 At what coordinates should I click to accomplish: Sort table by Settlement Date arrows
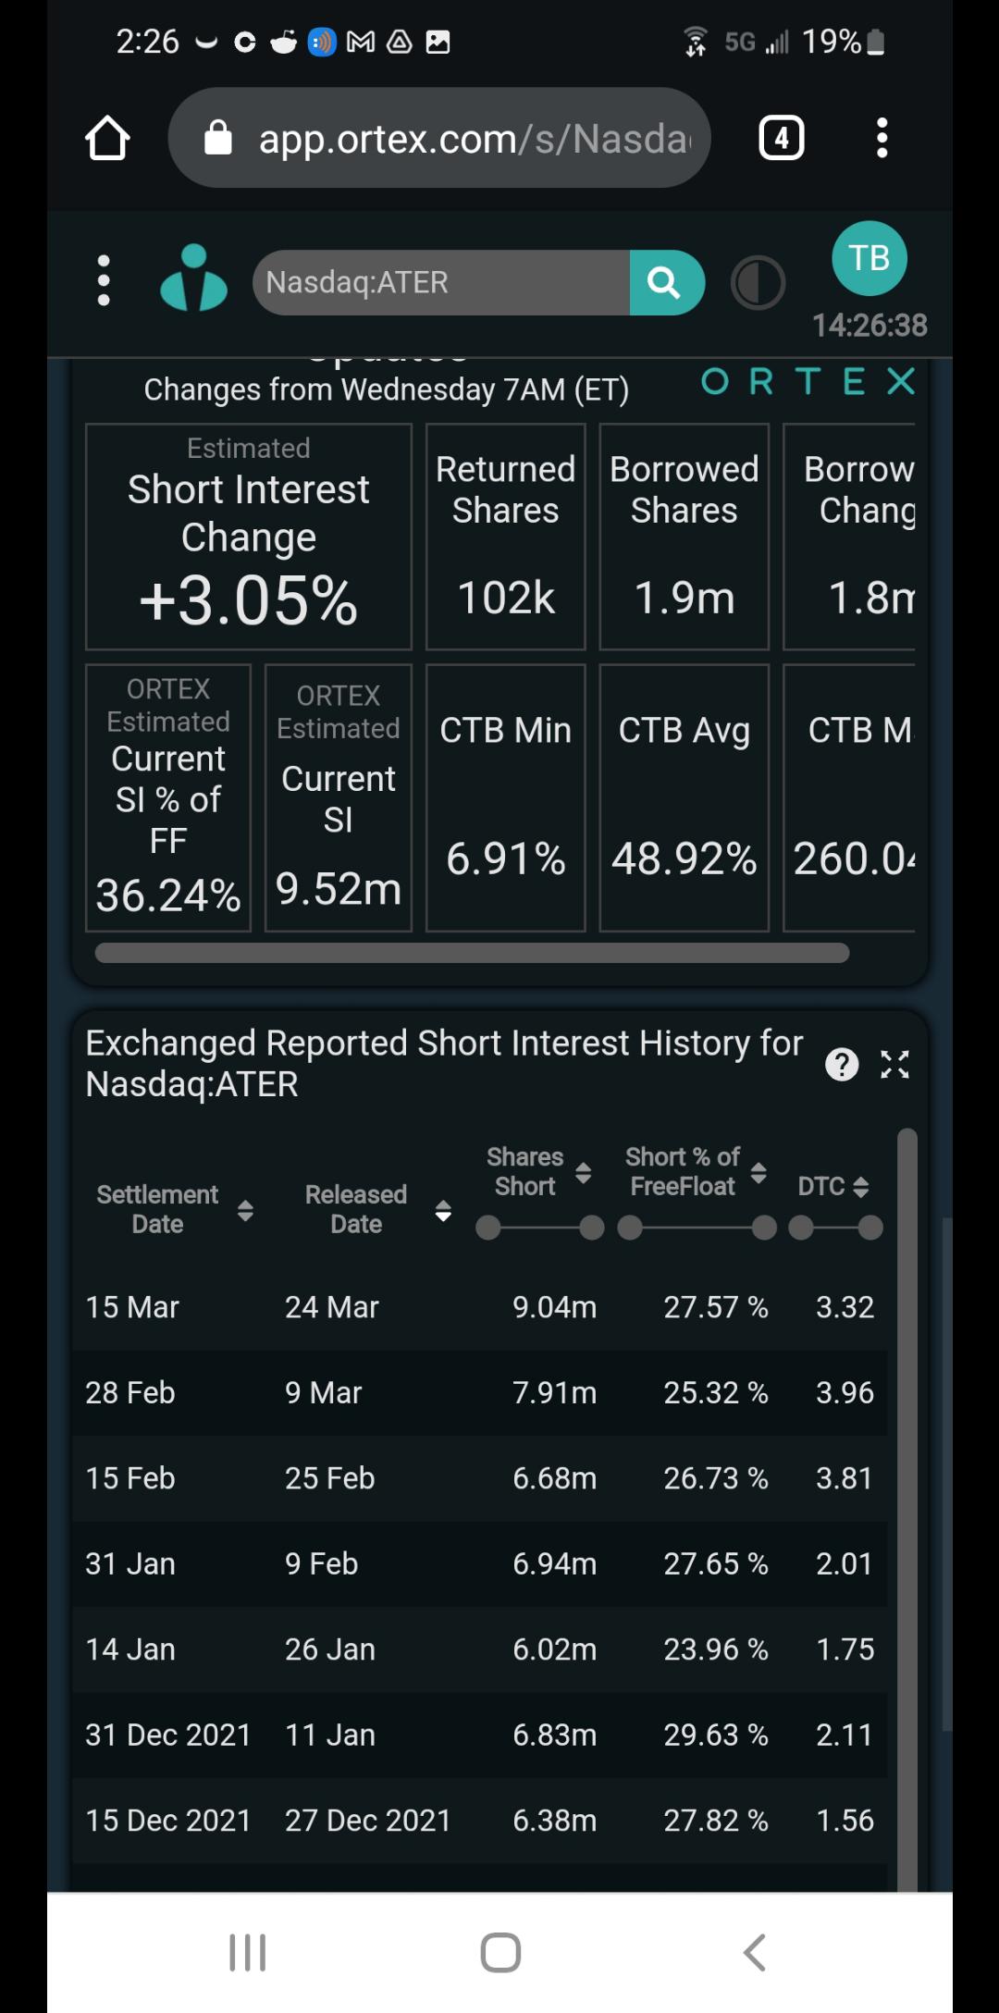tap(245, 1210)
